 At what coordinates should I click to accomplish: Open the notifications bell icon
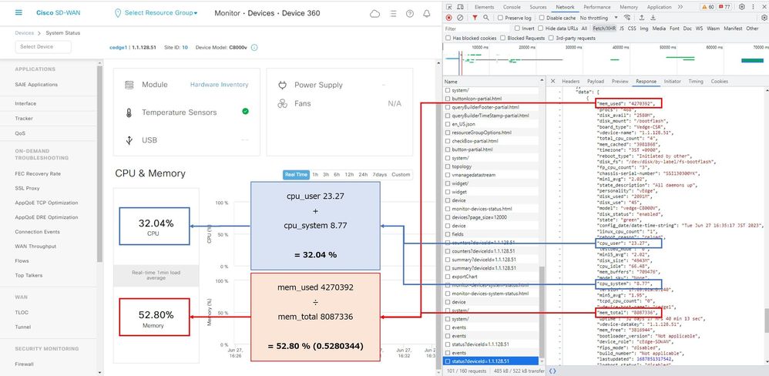click(x=427, y=14)
